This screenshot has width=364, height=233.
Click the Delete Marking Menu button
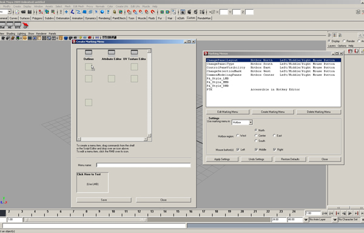click(318, 112)
